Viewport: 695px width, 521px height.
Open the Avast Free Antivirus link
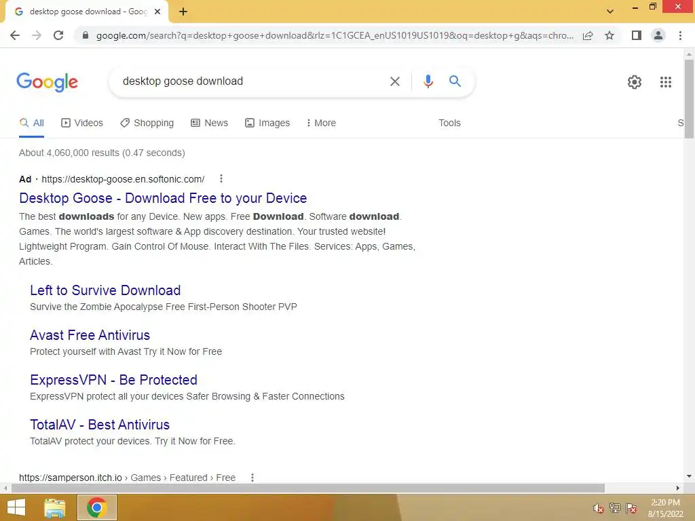tap(90, 335)
